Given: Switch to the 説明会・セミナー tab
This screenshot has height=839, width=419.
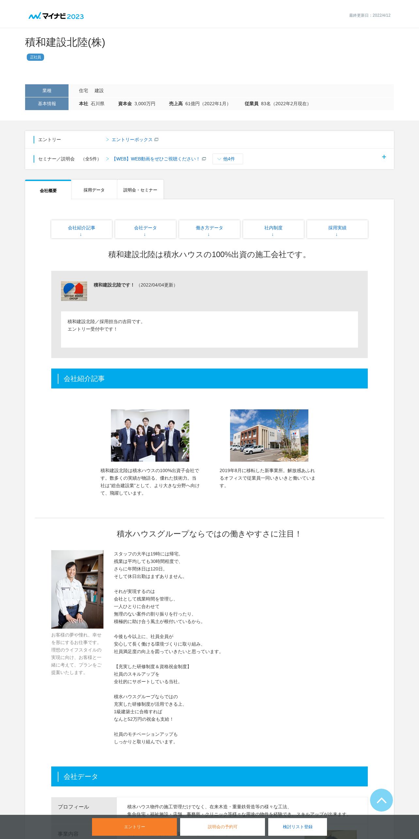Looking at the screenshot, I should point(140,189).
